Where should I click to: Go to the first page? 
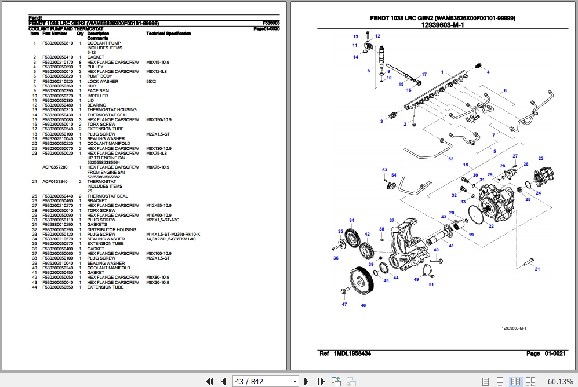pyautogui.click(x=210, y=381)
